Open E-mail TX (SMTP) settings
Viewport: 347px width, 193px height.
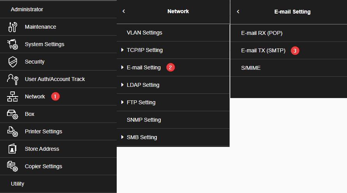pos(263,50)
